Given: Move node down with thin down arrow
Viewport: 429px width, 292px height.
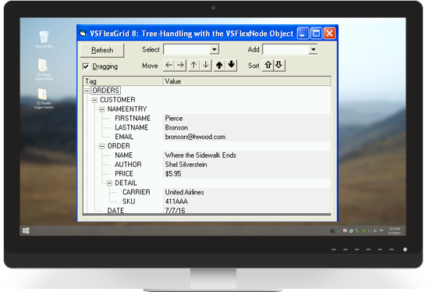Looking at the screenshot, I should coord(206,66).
